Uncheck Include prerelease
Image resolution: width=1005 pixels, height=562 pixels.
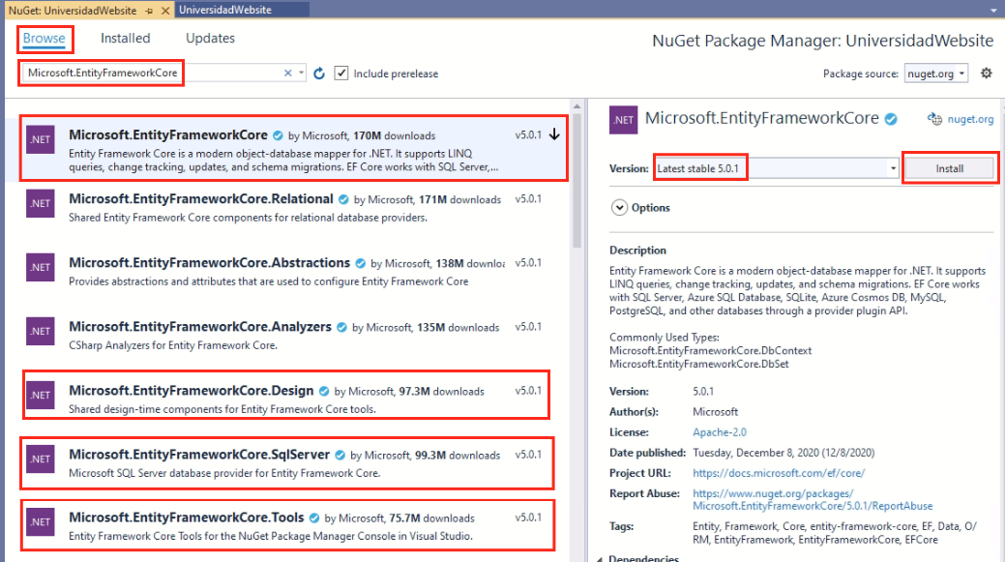tap(341, 73)
